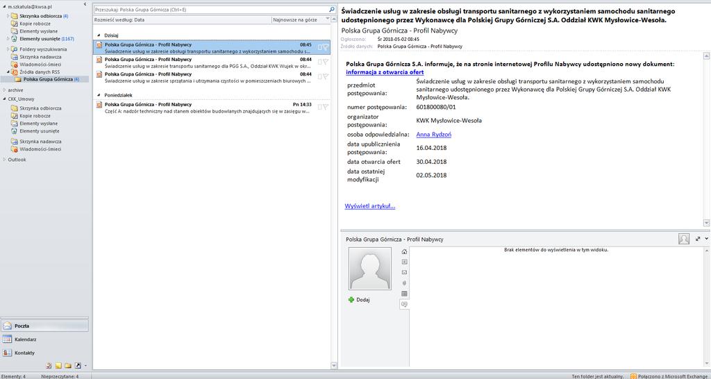The width and height of the screenshot is (711, 379).
Task: Click green plus Dodaj icon
Action: pyautogui.click(x=351, y=300)
